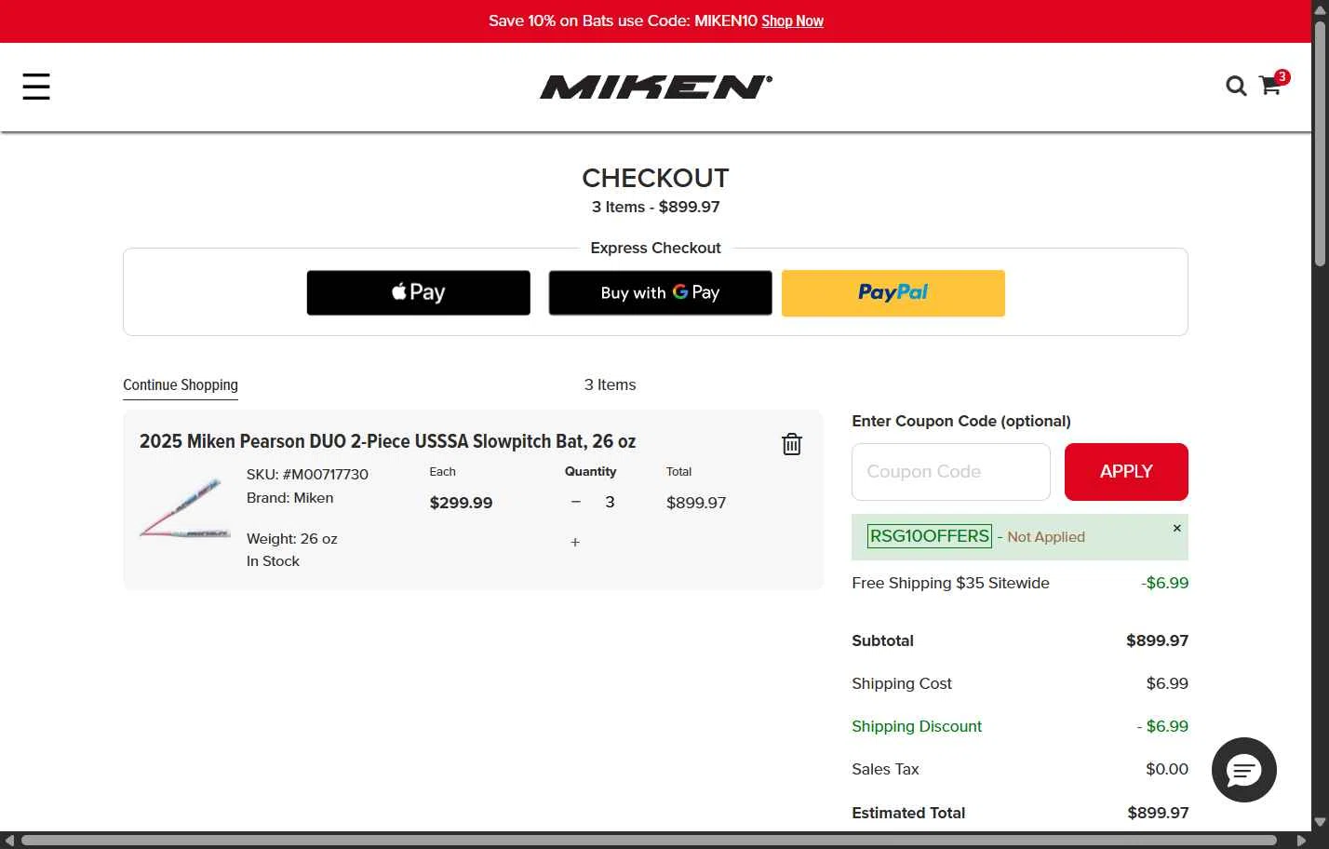Open the bat product thumbnail image
The width and height of the screenshot is (1329, 849).
[183, 508]
